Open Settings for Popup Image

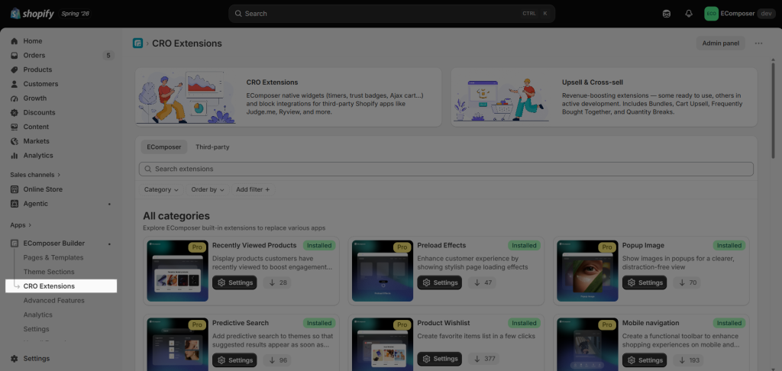pos(645,282)
